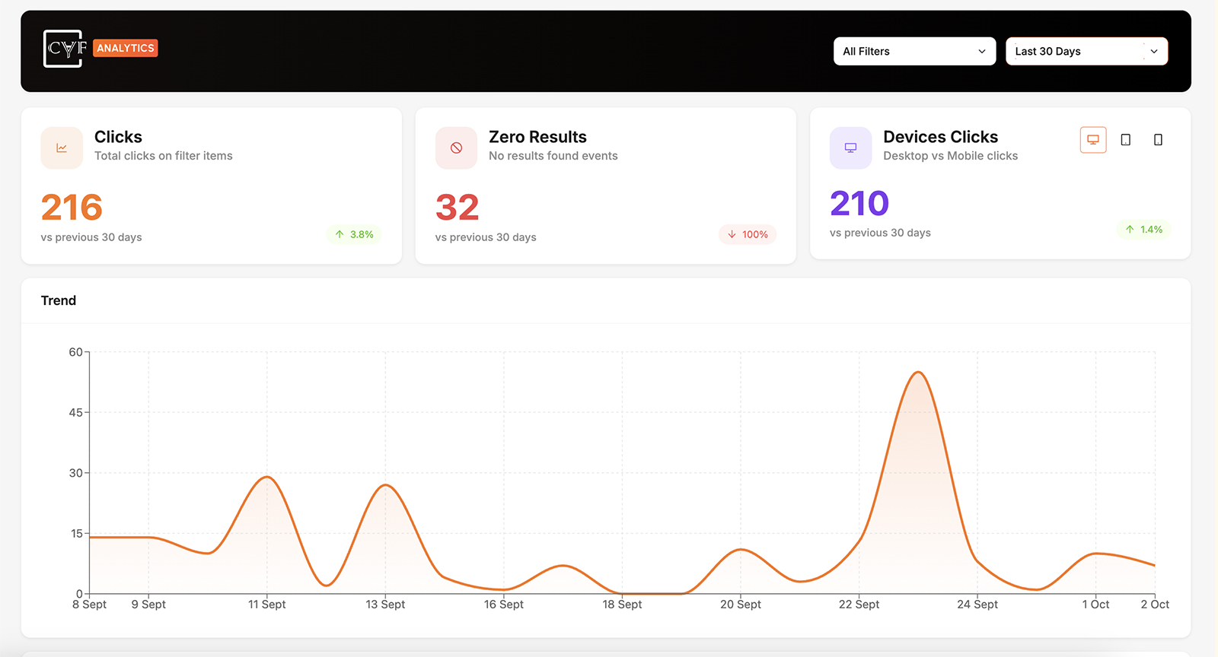Click the 15 y-axis label
1218x657 pixels.
(x=76, y=534)
